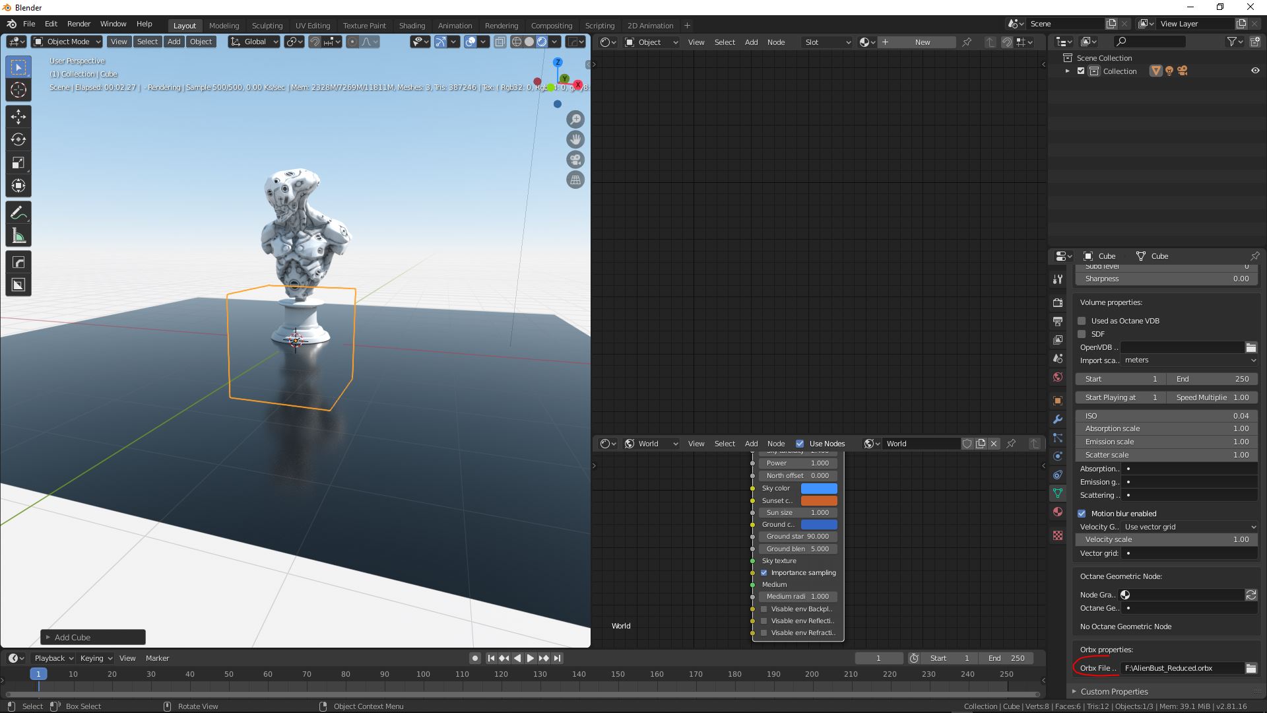Viewport: 1267px width, 713px height.
Task: Select the Move tool in viewport toolbar
Action: pos(18,117)
